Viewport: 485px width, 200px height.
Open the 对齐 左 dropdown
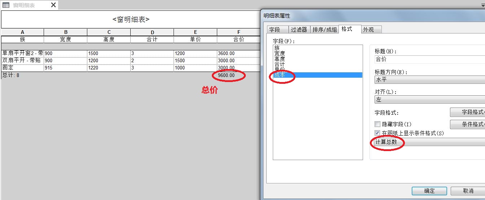(430, 99)
